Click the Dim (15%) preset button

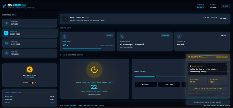pos(146,84)
